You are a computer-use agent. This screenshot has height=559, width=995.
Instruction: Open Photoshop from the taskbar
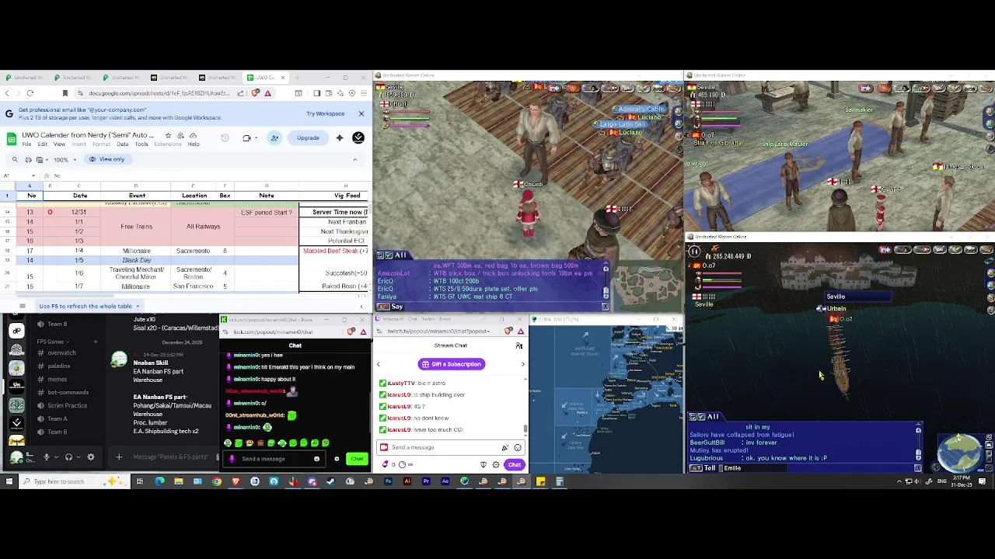pyautogui.click(x=388, y=481)
